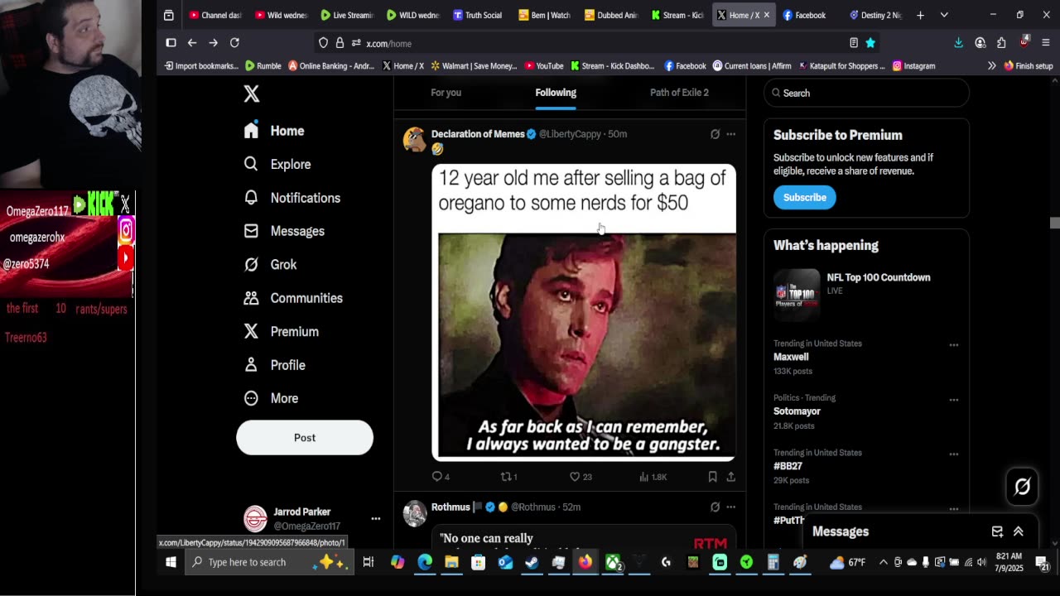The image size is (1060, 596).
Task: Open Windows Start menu
Action: (x=171, y=562)
